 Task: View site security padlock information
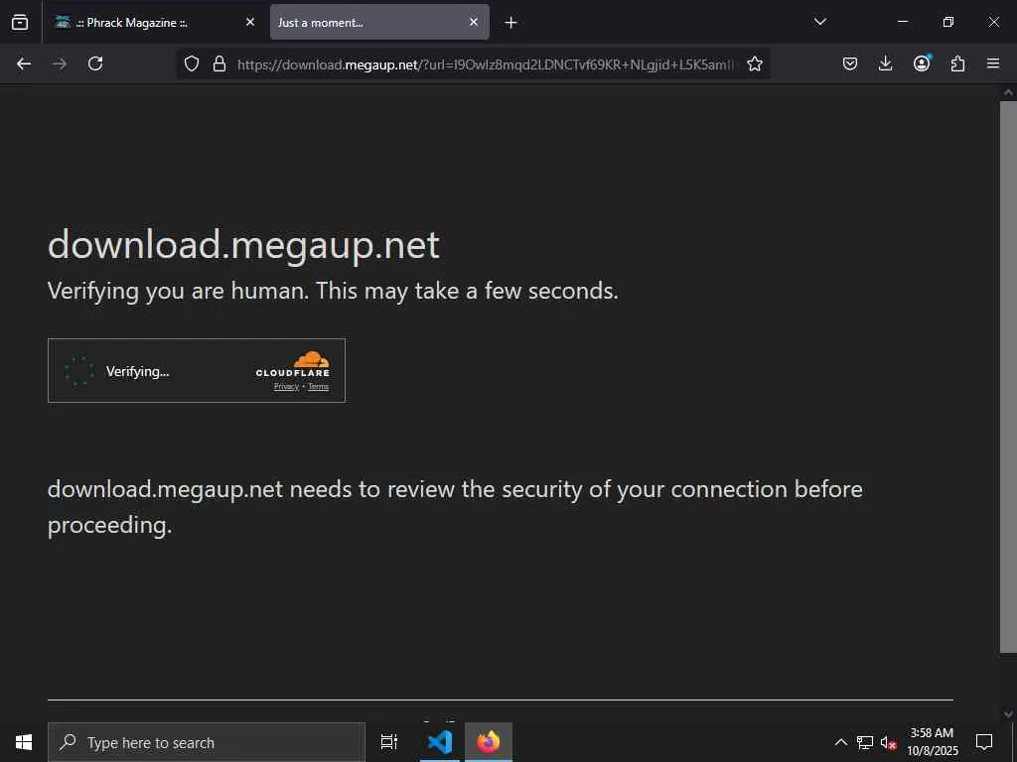click(x=219, y=63)
